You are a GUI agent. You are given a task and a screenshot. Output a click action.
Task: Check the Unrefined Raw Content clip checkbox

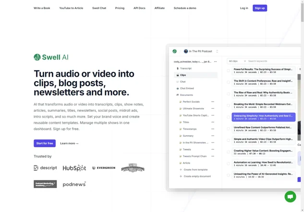point(229,129)
